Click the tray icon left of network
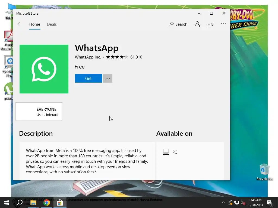Viewport: 278px width, 208px height. (230, 203)
